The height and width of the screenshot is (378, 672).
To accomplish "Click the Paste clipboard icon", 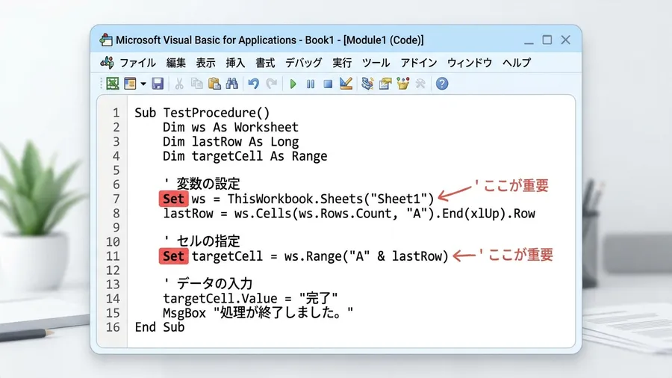I will (x=214, y=84).
